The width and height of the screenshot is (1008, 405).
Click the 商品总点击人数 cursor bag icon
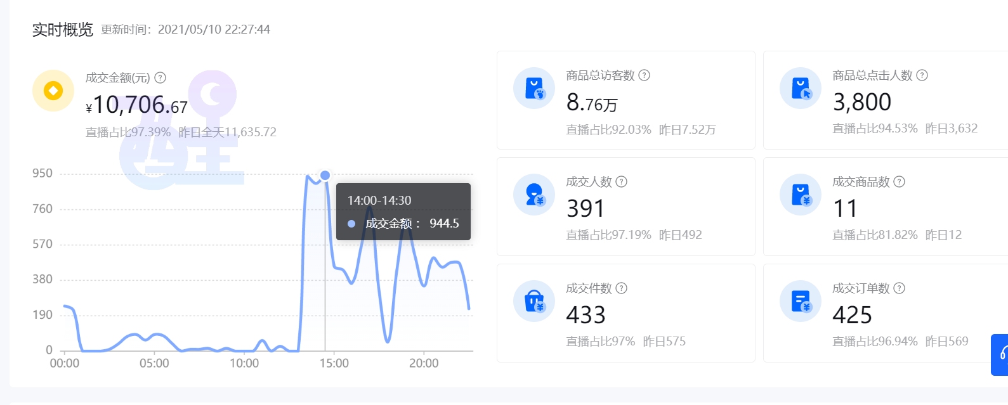pos(801,88)
